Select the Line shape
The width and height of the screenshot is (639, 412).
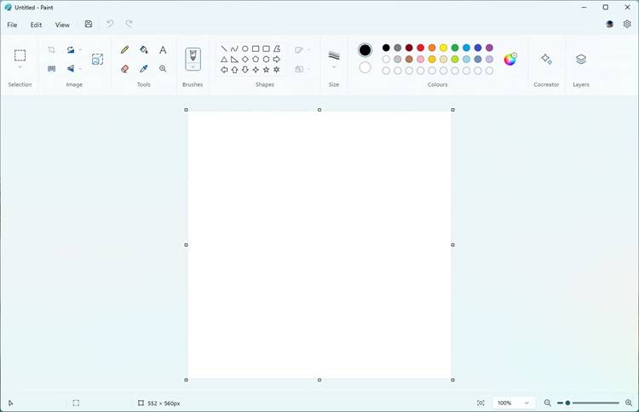click(224, 49)
